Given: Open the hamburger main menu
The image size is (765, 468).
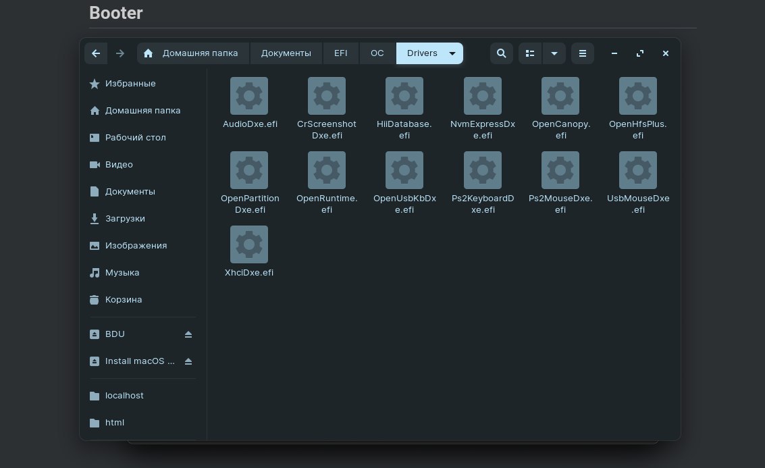Looking at the screenshot, I should pyautogui.click(x=583, y=53).
